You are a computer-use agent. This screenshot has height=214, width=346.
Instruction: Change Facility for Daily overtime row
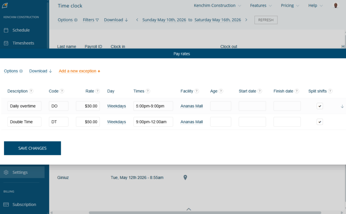tap(192, 106)
